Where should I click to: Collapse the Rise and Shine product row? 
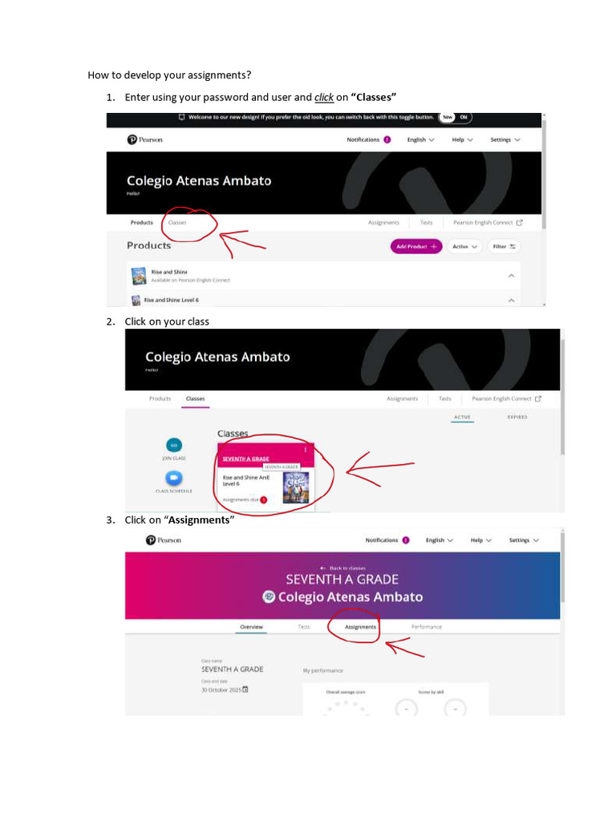pyautogui.click(x=511, y=276)
